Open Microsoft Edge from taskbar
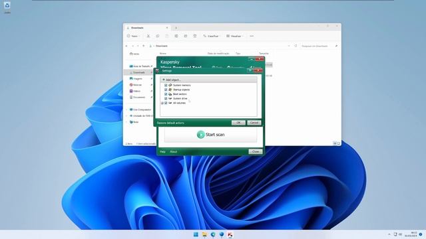Screen dimensions: 426x239 point(213,234)
